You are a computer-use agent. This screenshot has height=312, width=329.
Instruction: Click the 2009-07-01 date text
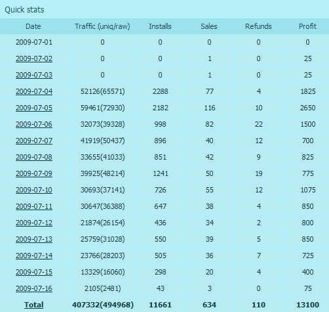click(34, 42)
